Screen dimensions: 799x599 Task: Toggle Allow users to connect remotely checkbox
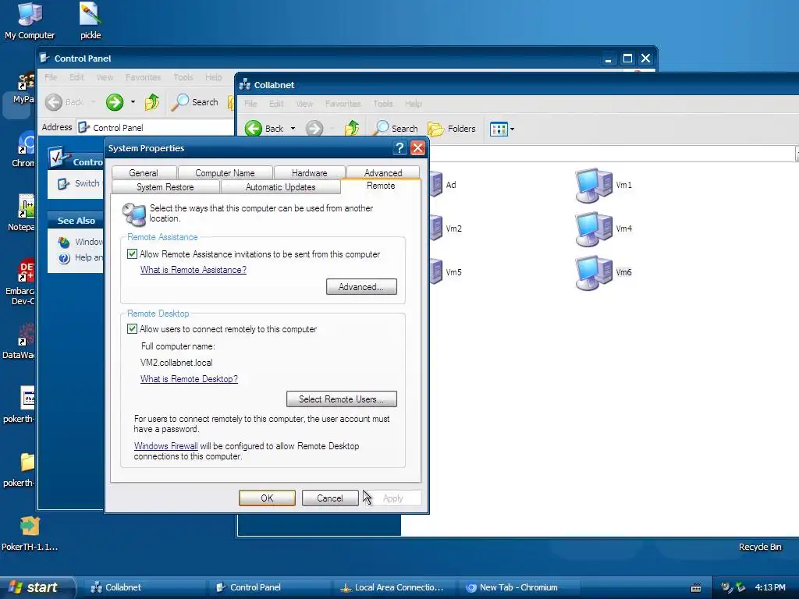click(x=132, y=329)
